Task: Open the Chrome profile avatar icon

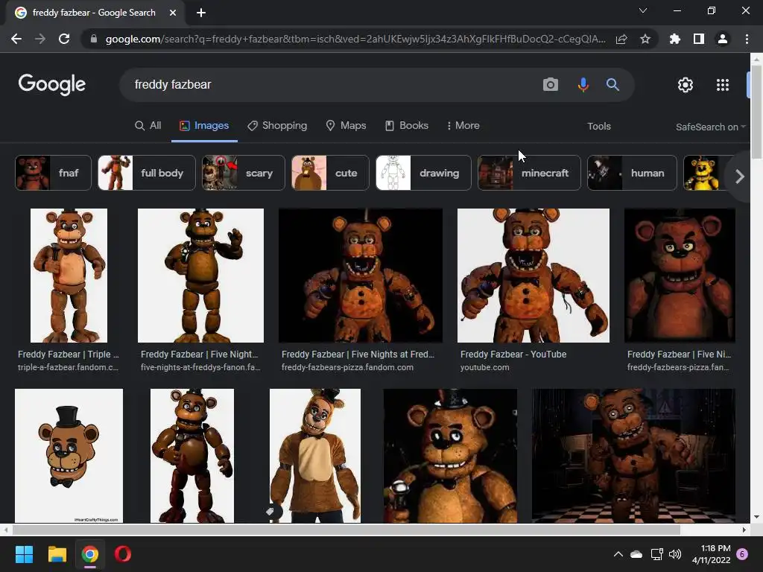Action: tap(723, 39)
